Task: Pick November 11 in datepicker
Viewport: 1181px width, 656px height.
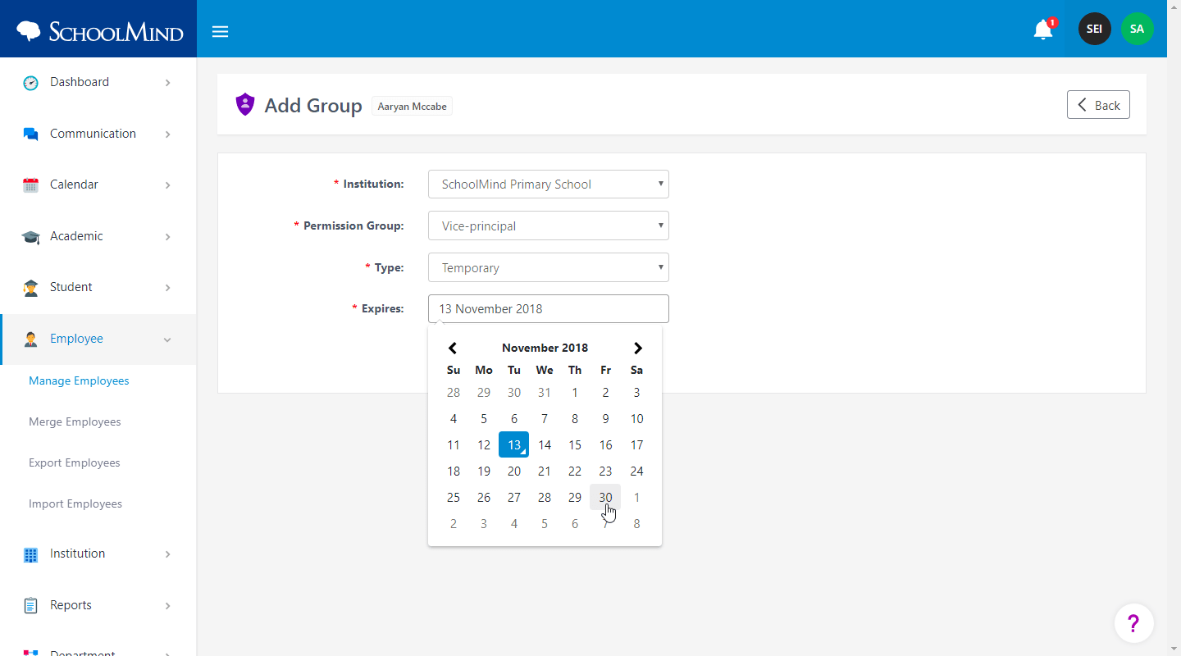Action: tap(454, 444)
